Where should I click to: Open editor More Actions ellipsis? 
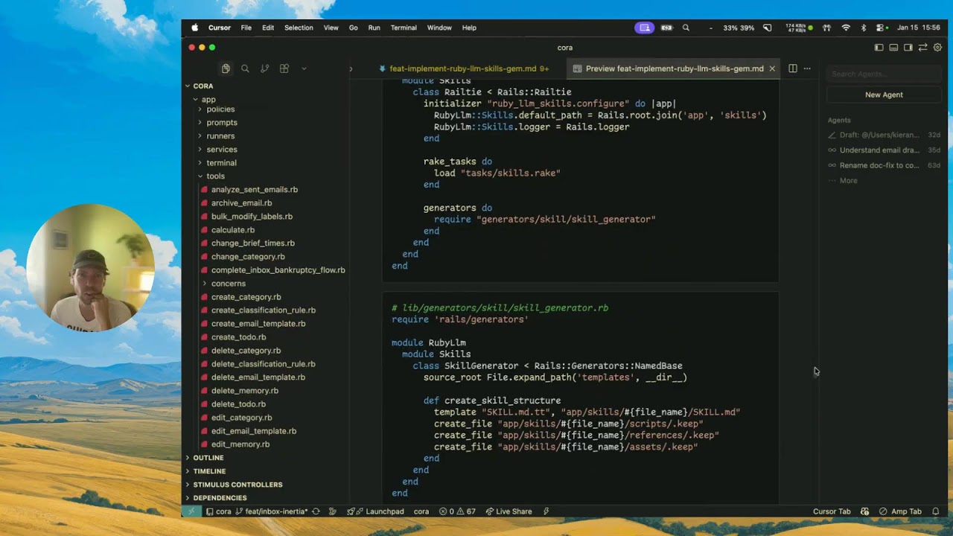click(x=807, y=68)
